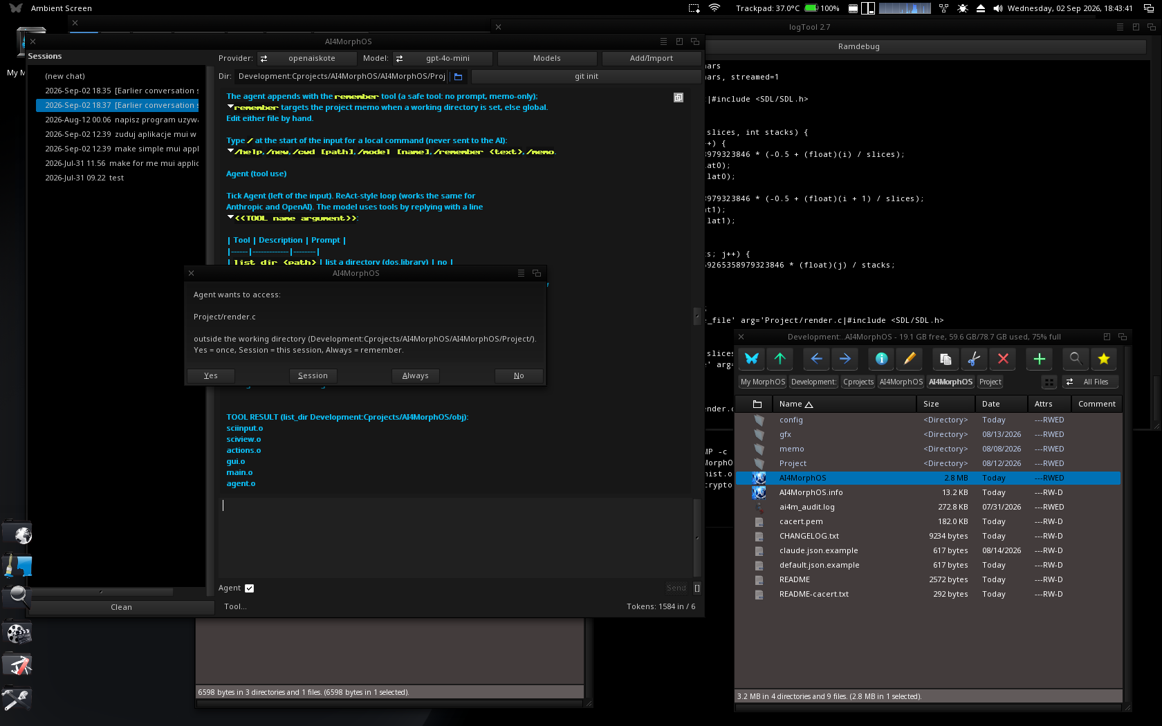Image resolution: width=1162 pixels, height=726 pixels.
Task: Click the scissors cut icon
Action: coord(974,358)
